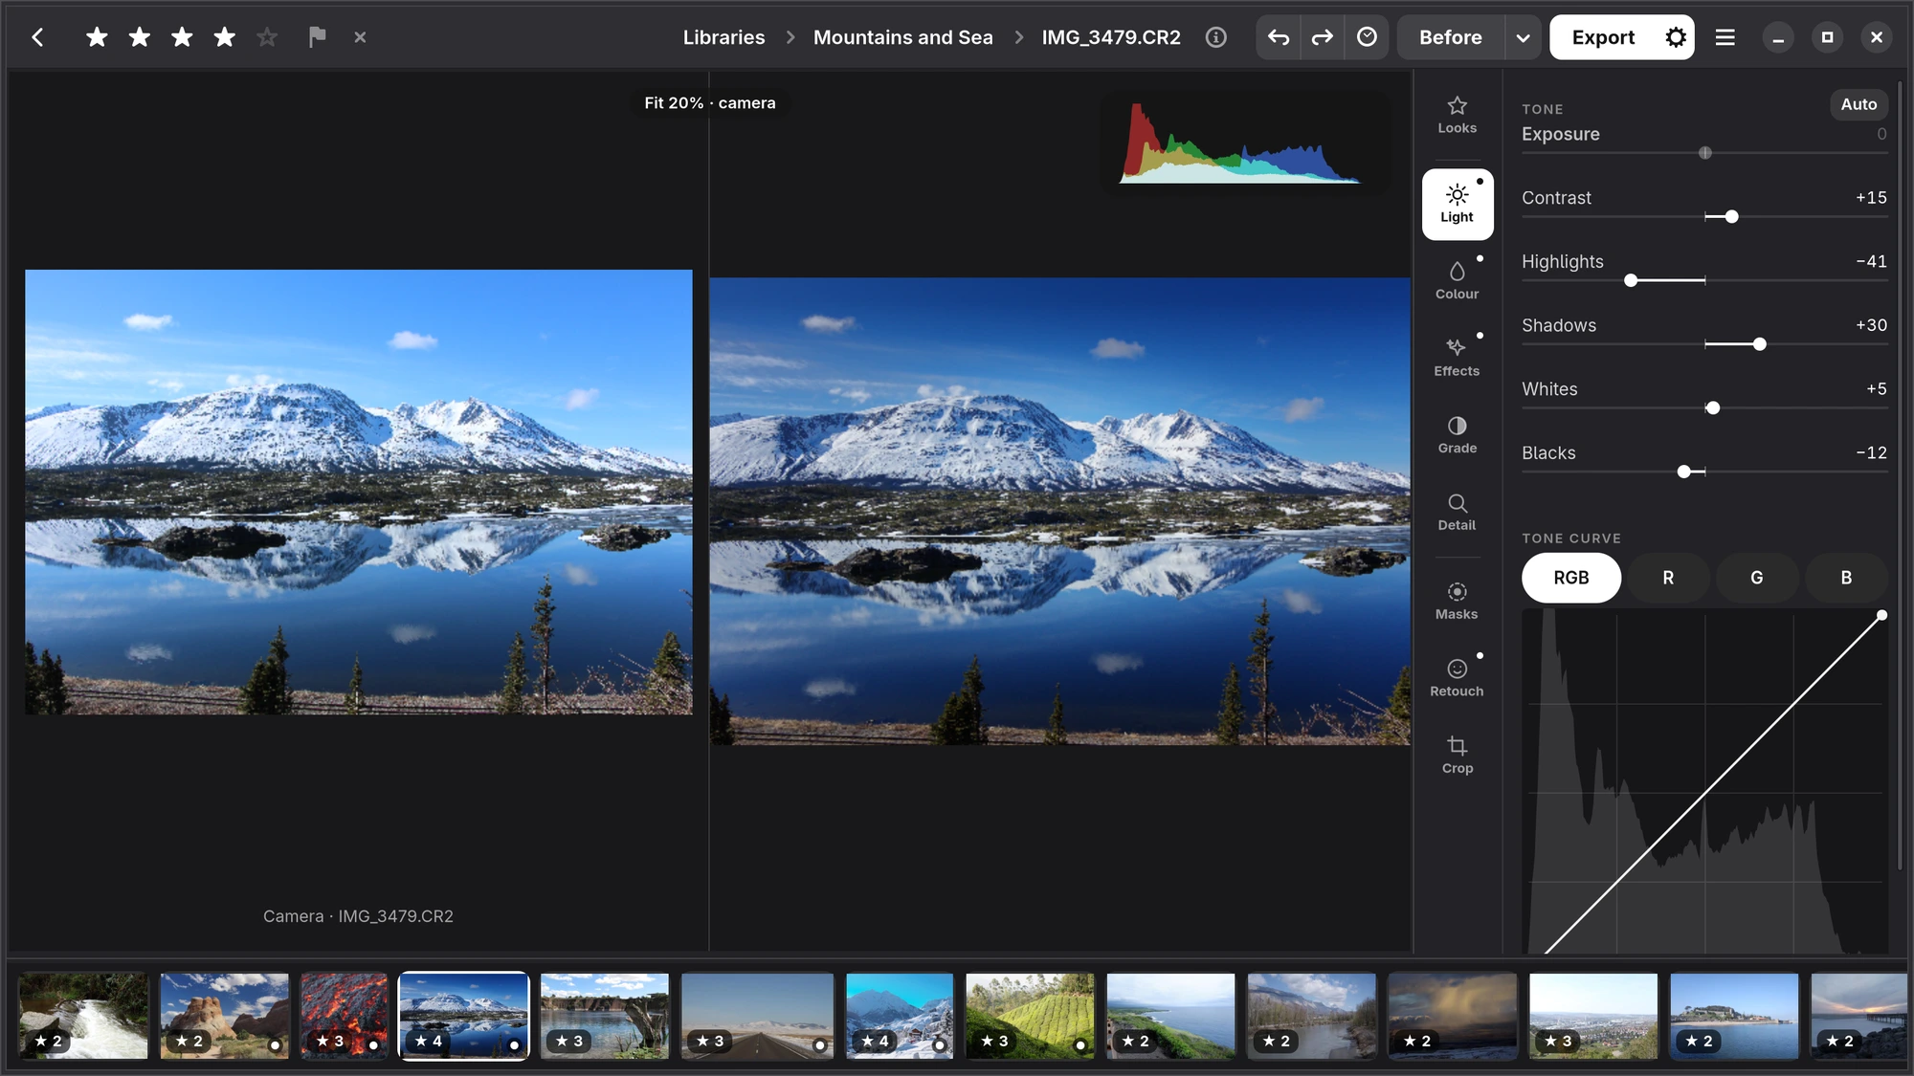Set rating to three stars
This screenshot has height=1076, width=1914.
[182, 37]
